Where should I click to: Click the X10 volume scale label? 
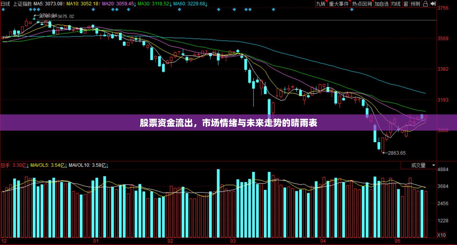point(441,235)
